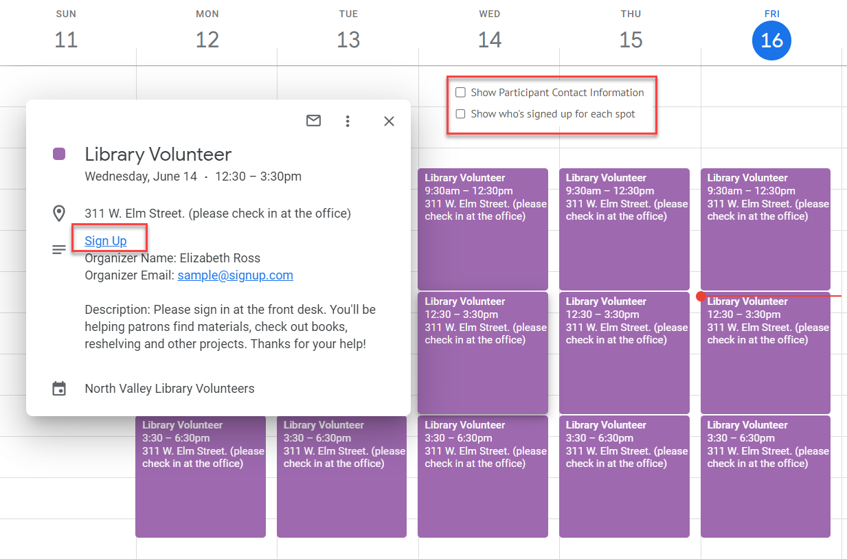Select Sunday 11 in the header

tap(66, 40)
